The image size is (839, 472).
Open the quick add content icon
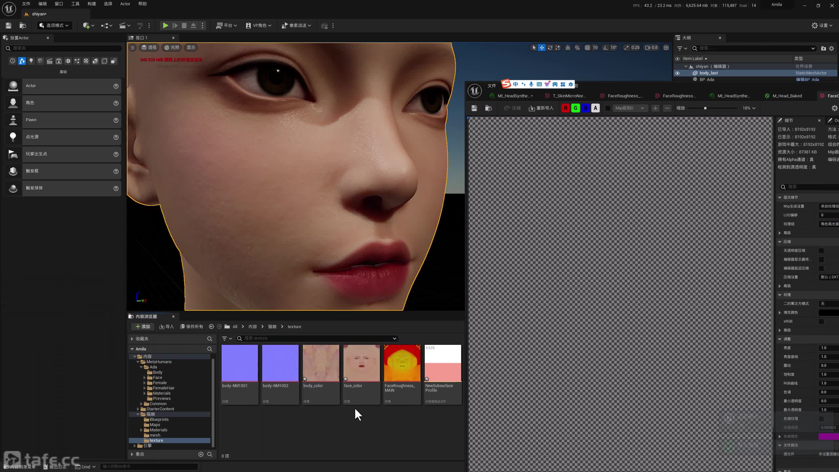click(88, 25)
